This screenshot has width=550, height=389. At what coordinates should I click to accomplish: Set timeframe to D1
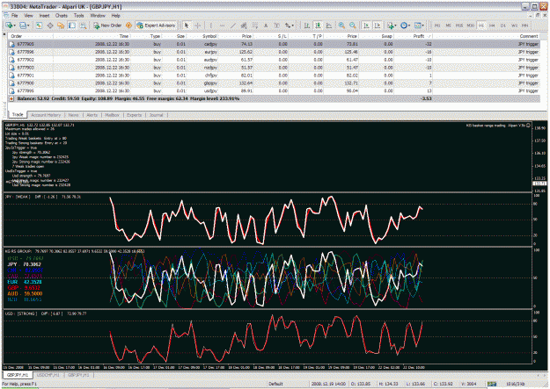[503, 25]
